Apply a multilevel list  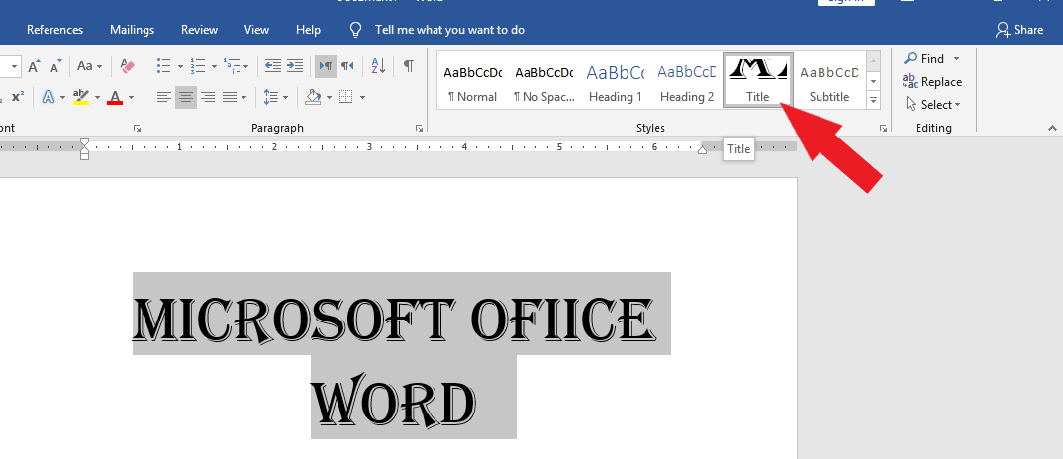(232, 66)
